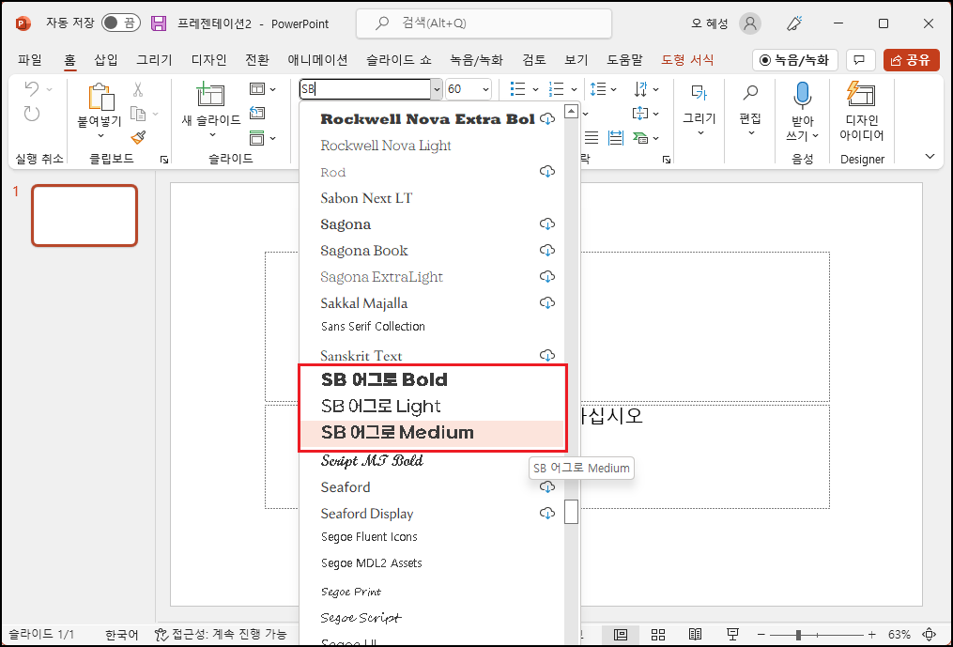Screen dimensions: 953x647
Task: Click the 공유 share button
Action: click(x=911, y=59)
